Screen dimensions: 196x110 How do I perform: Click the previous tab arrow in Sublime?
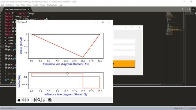[x=188, y=9]
